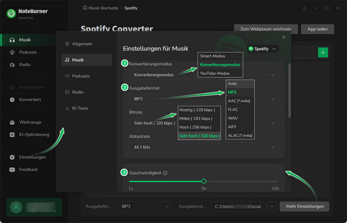Open Einstellungen in the main sidebar
The image size is (347, 223).
(32, 157)
